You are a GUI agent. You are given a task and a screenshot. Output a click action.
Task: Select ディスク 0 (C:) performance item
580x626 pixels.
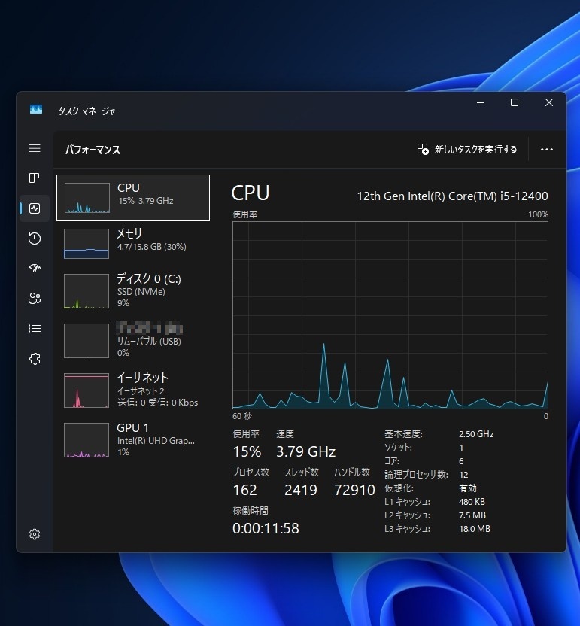point(133,290)
